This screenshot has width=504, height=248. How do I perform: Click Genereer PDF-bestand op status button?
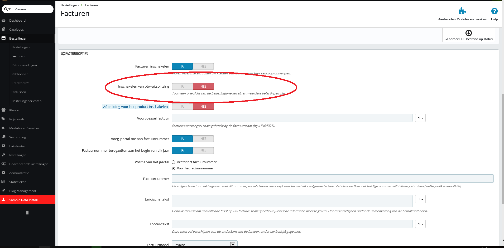click(468, 35)
